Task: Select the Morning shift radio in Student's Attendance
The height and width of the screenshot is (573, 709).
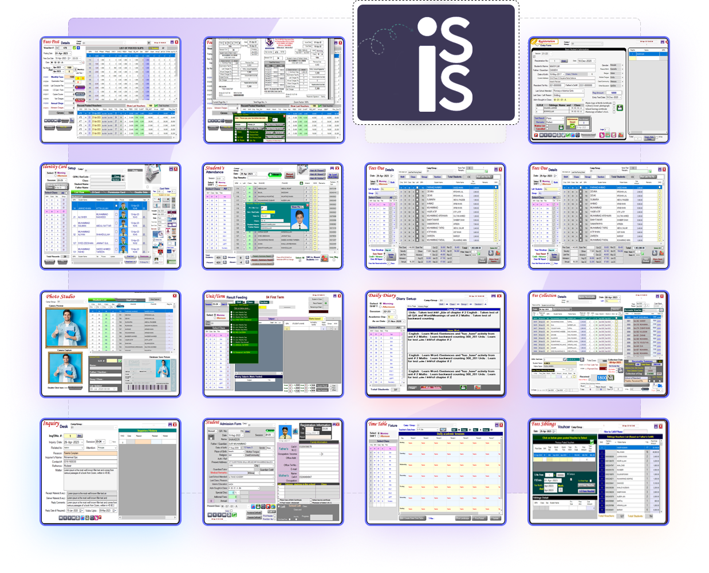Action: [216, 182]
